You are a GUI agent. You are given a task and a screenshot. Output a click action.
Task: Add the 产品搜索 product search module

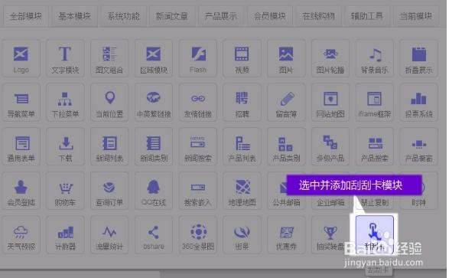click(x=375, y=147)
